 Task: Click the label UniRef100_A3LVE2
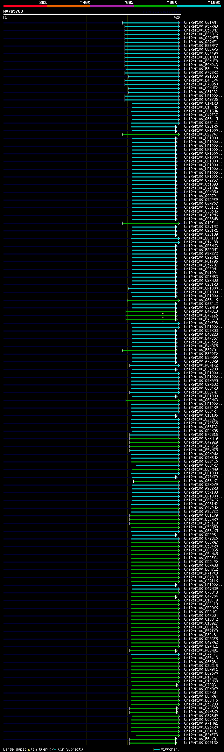pyautogui.click(x=201, y=512)
